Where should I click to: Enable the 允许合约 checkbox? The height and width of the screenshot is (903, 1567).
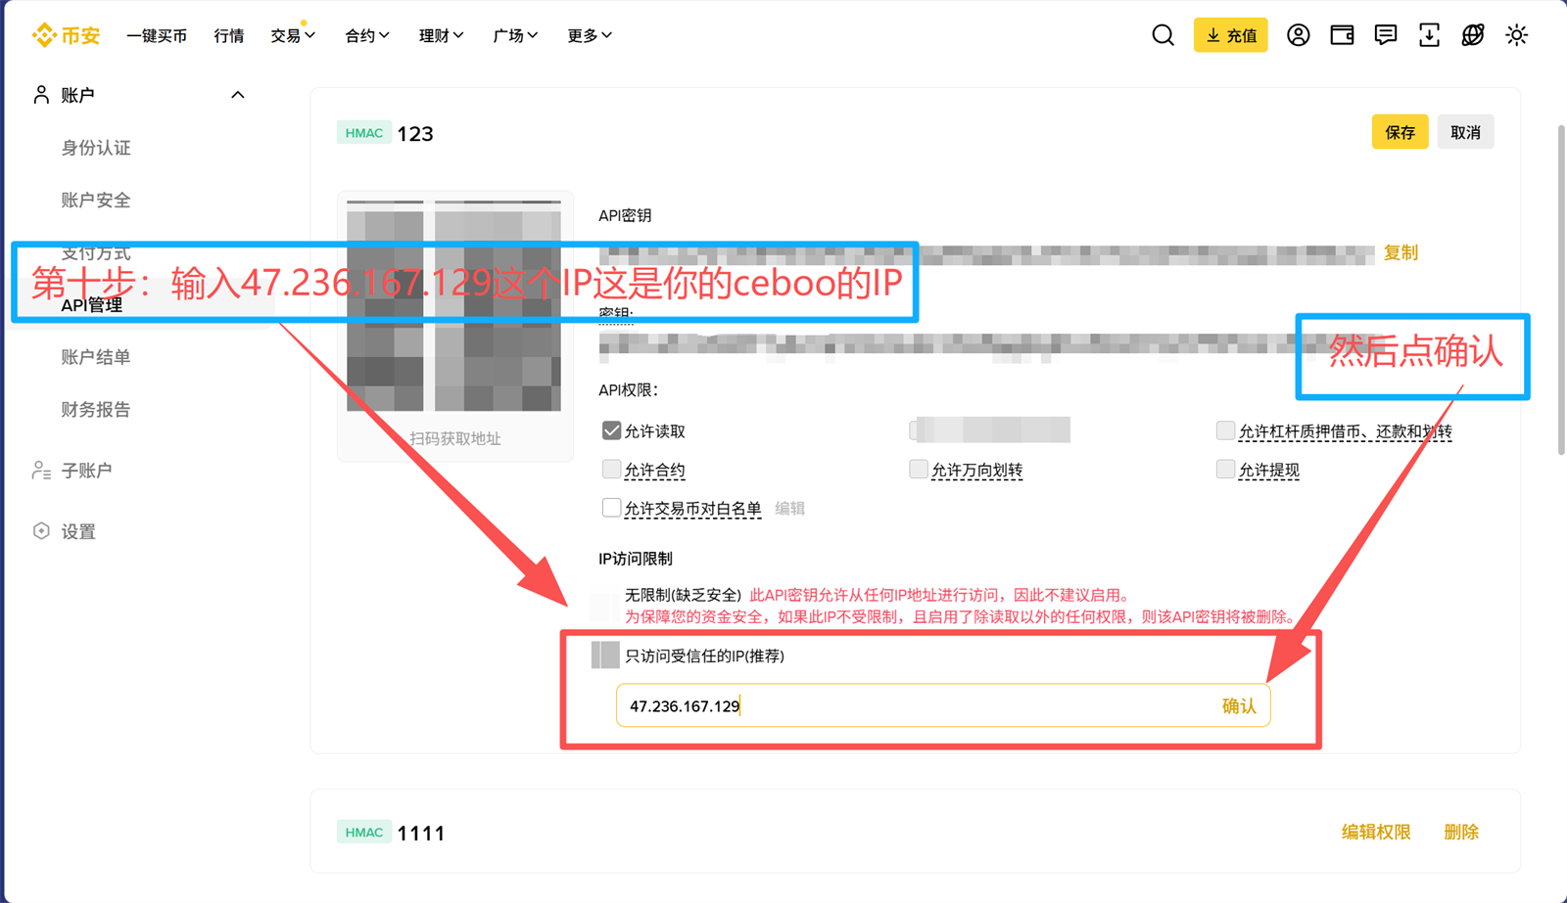(x=611, y=470)
